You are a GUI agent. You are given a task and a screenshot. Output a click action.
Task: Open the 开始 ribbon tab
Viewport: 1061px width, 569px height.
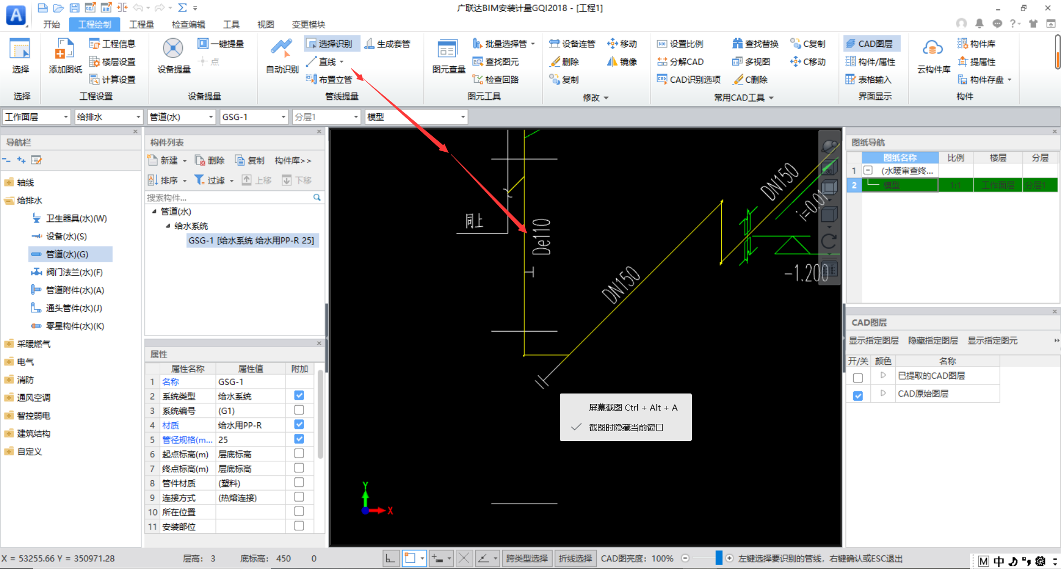pos(51,24)
